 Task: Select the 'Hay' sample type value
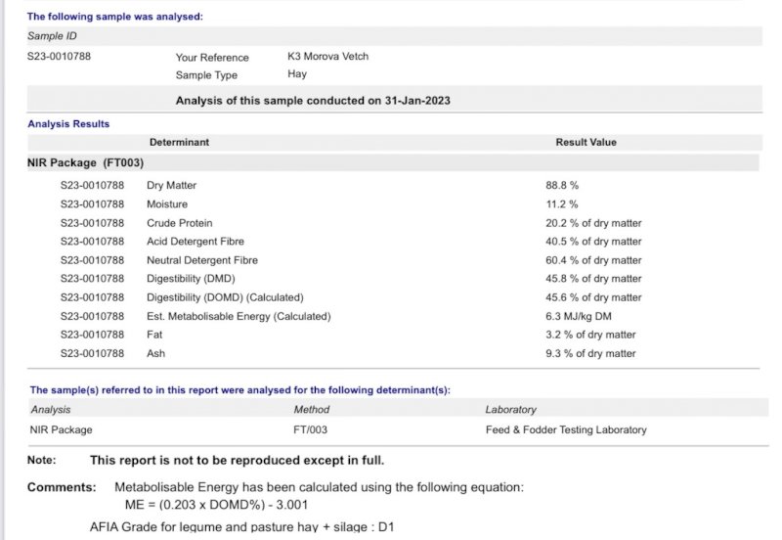pyautogui.click(x=297, y=74)
